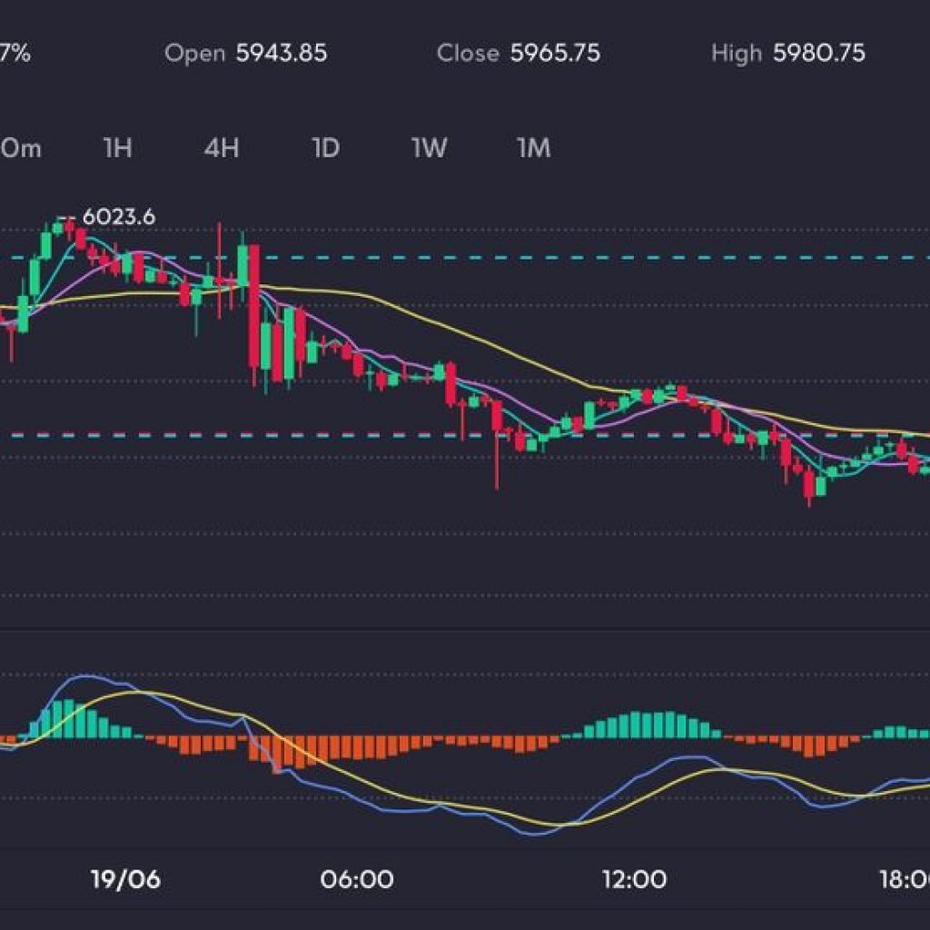This screenshot has width=930, height=930.
Task: Select the upper cyan dashed price line
Action: click(x=545, y=258)
